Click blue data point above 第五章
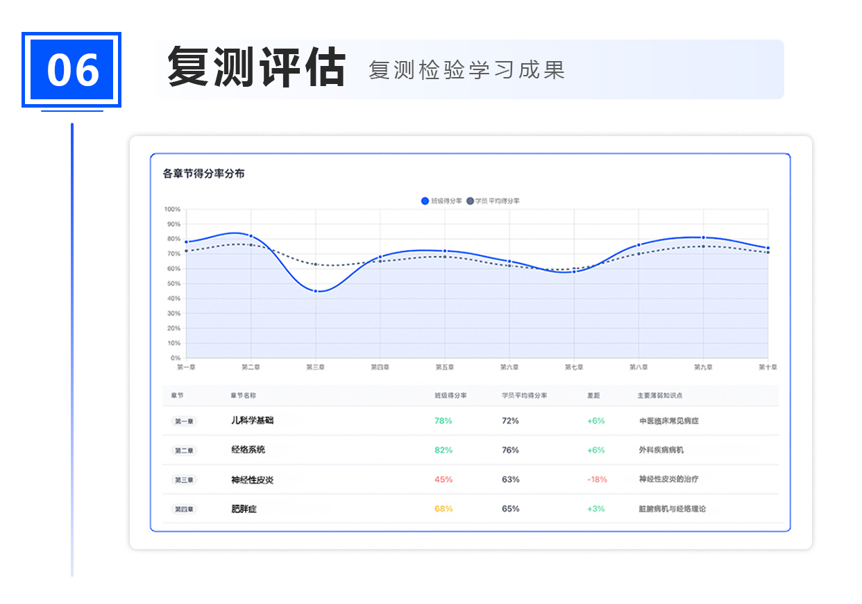 (445, 251)
